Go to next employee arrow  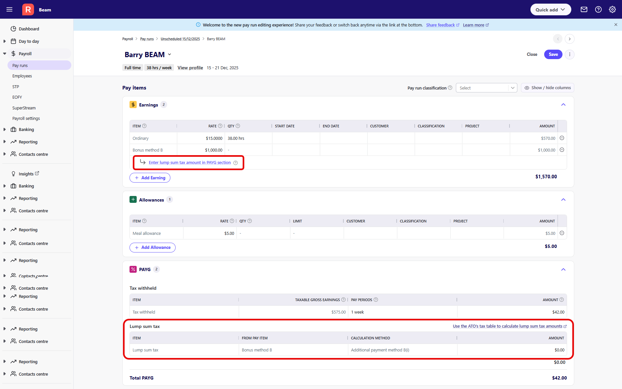[569, 39]
